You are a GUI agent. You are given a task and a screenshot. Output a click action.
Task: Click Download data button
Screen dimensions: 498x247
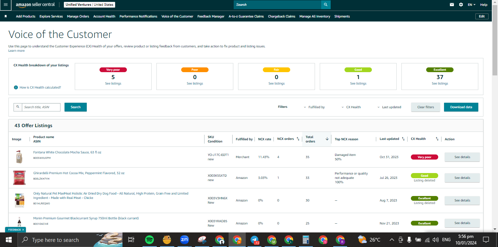[x=461, y=107]
